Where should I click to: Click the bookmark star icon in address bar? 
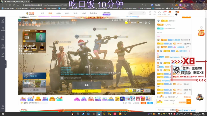pos(23,5)
